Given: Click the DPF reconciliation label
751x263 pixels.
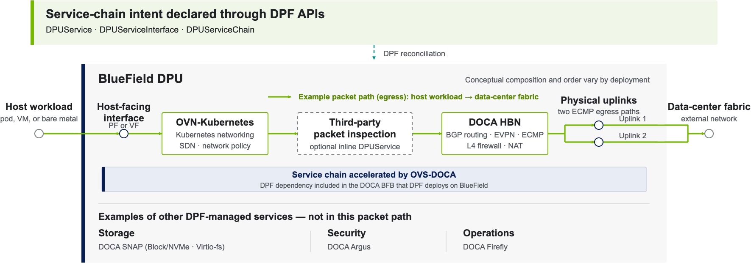Looking at the screenshot, I should 414,54.
